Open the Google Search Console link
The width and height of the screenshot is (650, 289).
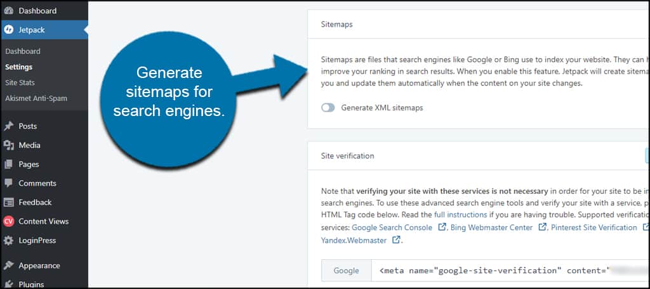(x=392, y=228)
